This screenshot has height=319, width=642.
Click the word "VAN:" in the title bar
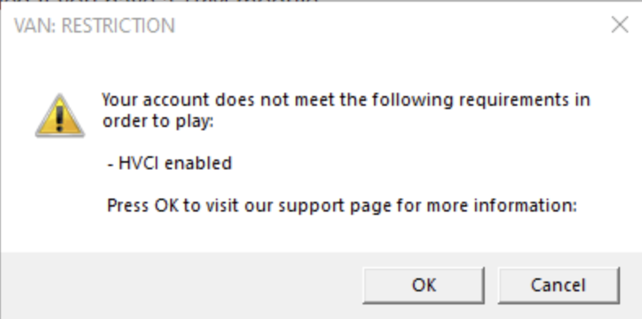(x=36, y=26)
